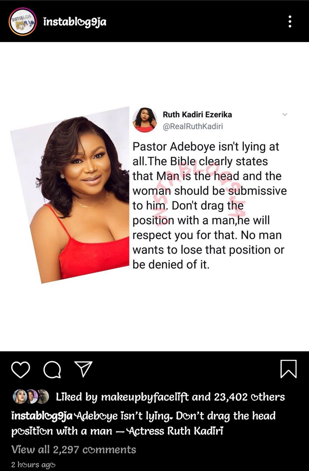The height and width of the screenshot is (471, 309).
Task: Tap the instablog9ja profile picture
Action: 23,22
